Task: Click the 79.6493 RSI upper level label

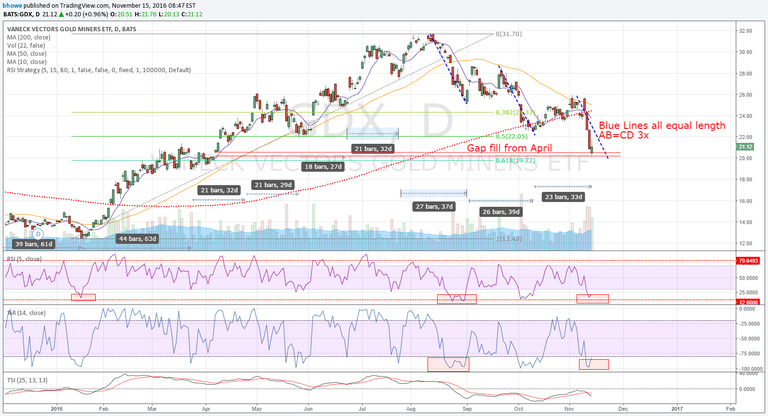Action: click(x=748, y=261)
